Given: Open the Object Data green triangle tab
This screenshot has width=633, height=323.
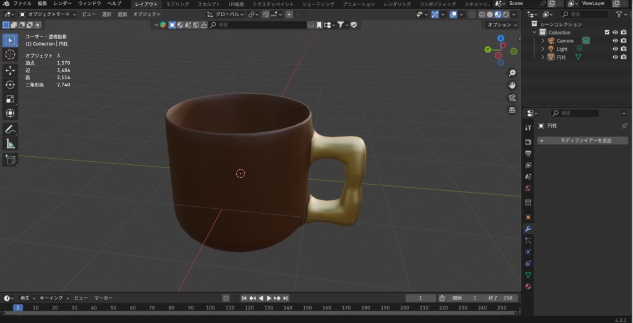Looking at the screenshot, I should coord(528,275).
